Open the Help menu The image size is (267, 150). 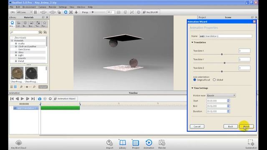tap(90, 7)
